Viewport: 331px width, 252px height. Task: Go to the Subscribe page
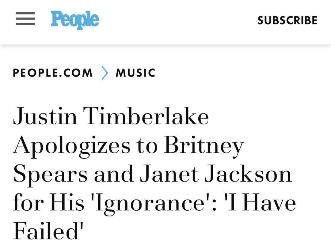(x=287, y=20)
